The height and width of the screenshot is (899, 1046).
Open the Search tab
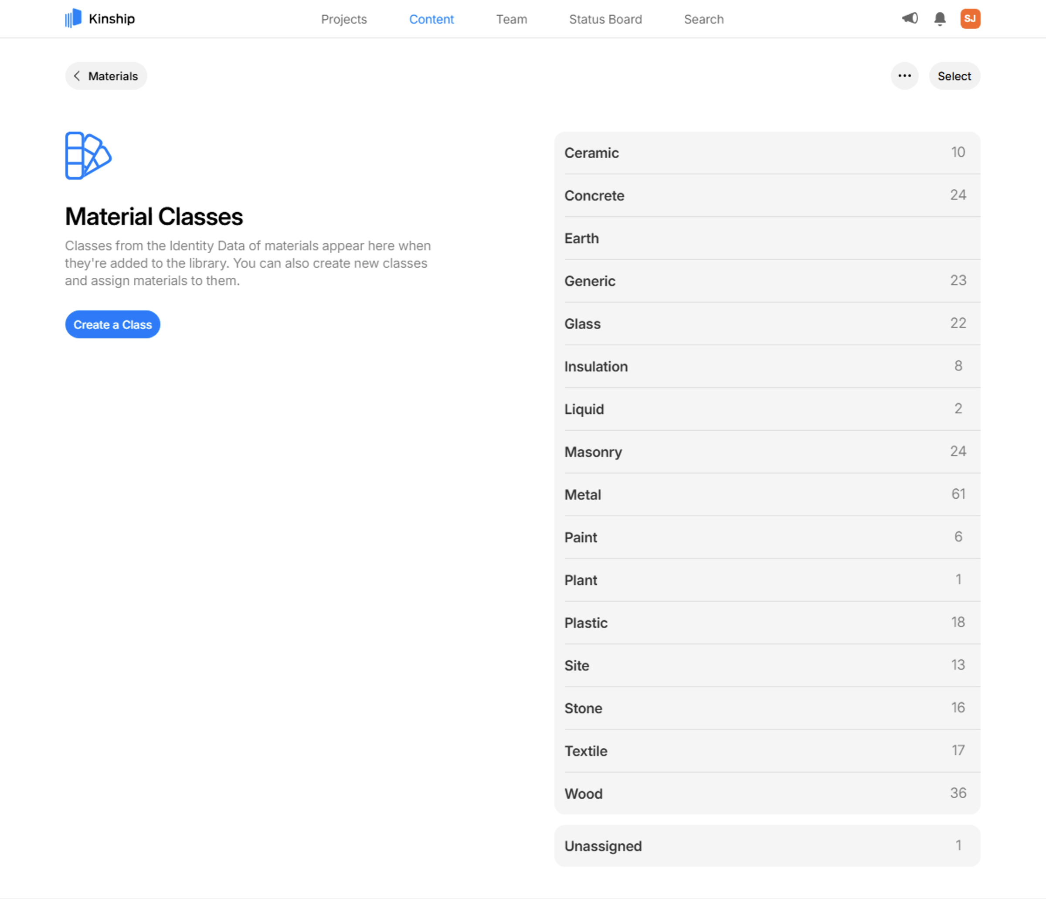[704, 19]
